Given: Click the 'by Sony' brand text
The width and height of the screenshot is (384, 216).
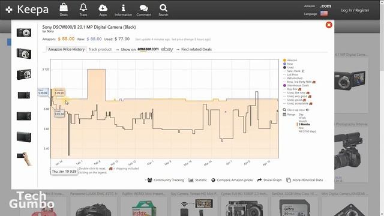Looking at the screenshot, I should (x=48, y=31).
